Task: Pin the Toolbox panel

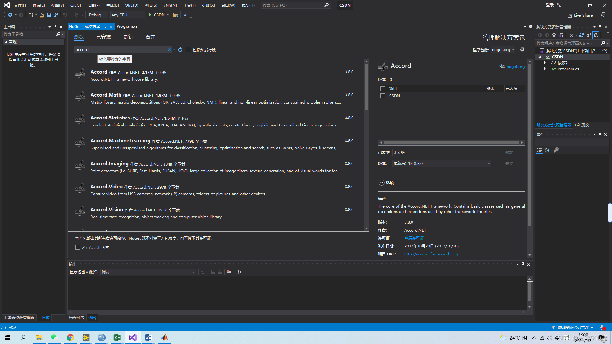Action: click(x=55, y=27)
